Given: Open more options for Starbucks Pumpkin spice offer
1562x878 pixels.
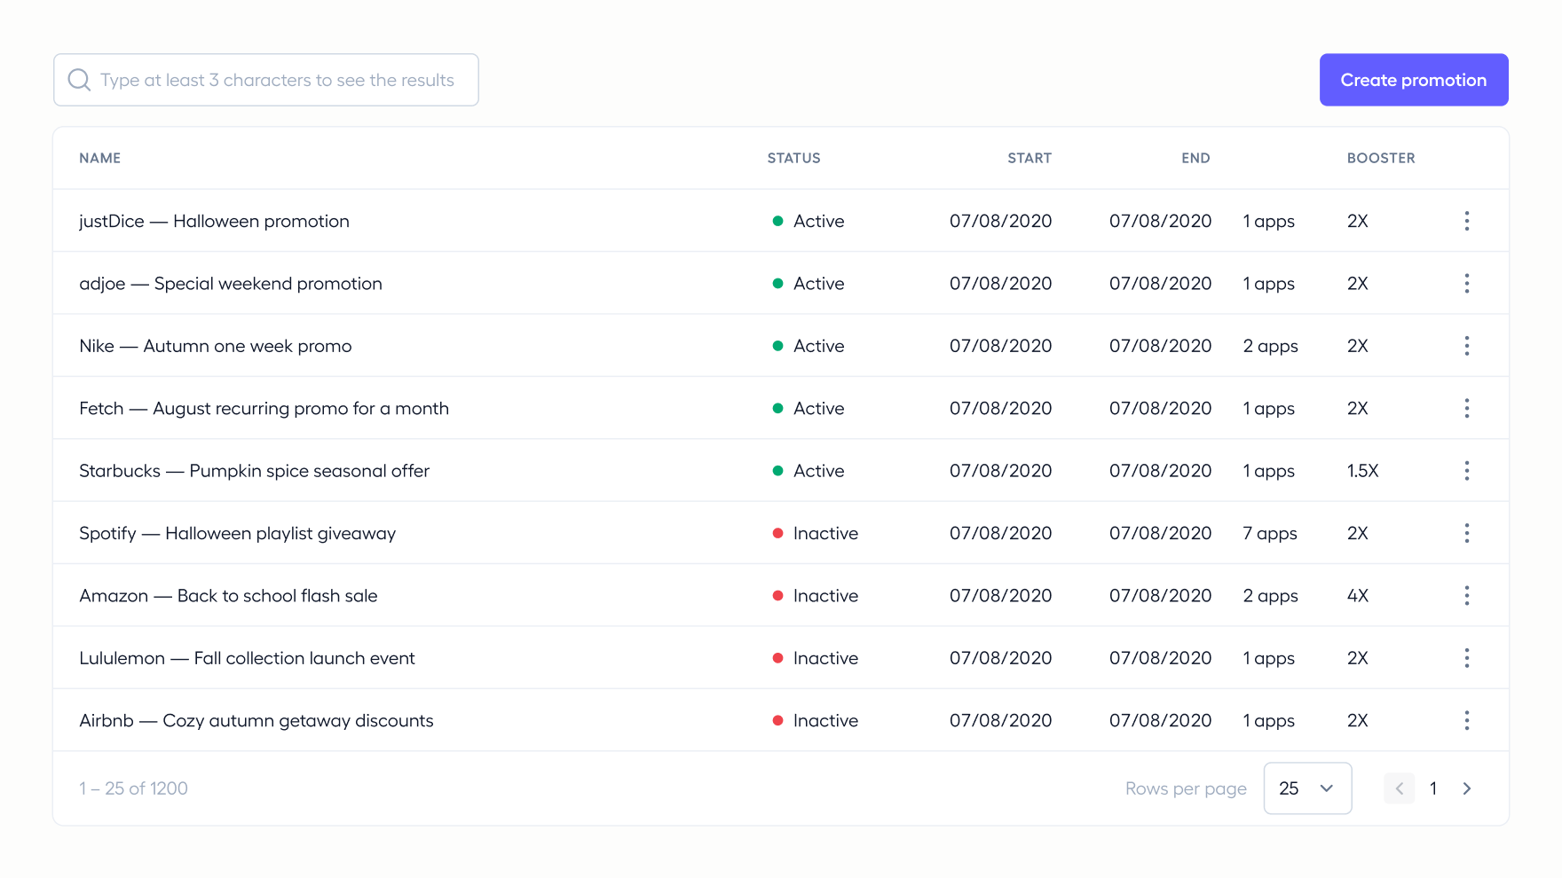Looking at the screenshot, I should point(1466,471).
